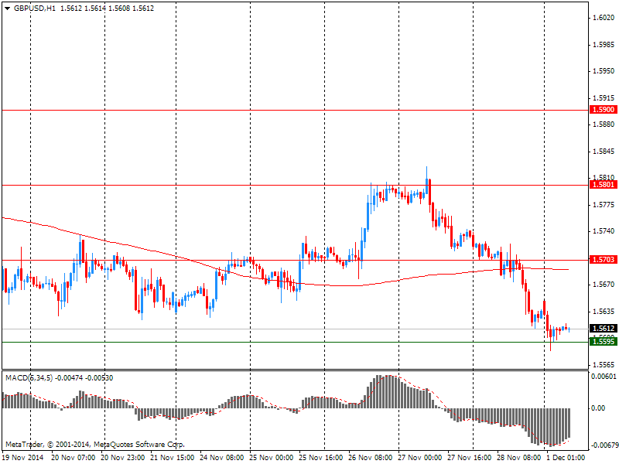Click the GBPUSD,H1 symbol title text
The height and width of the screenshot is (464, 619).
tap(35, 9)
